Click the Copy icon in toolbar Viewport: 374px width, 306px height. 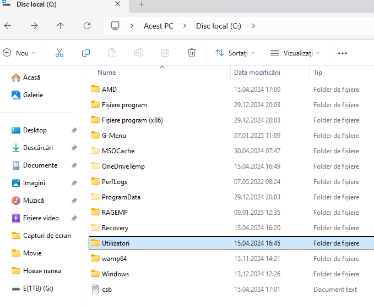click(86, 53)
